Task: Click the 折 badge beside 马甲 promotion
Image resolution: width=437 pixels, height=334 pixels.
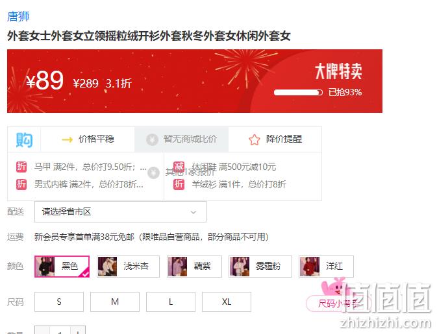Action: [x=21, y=167]
